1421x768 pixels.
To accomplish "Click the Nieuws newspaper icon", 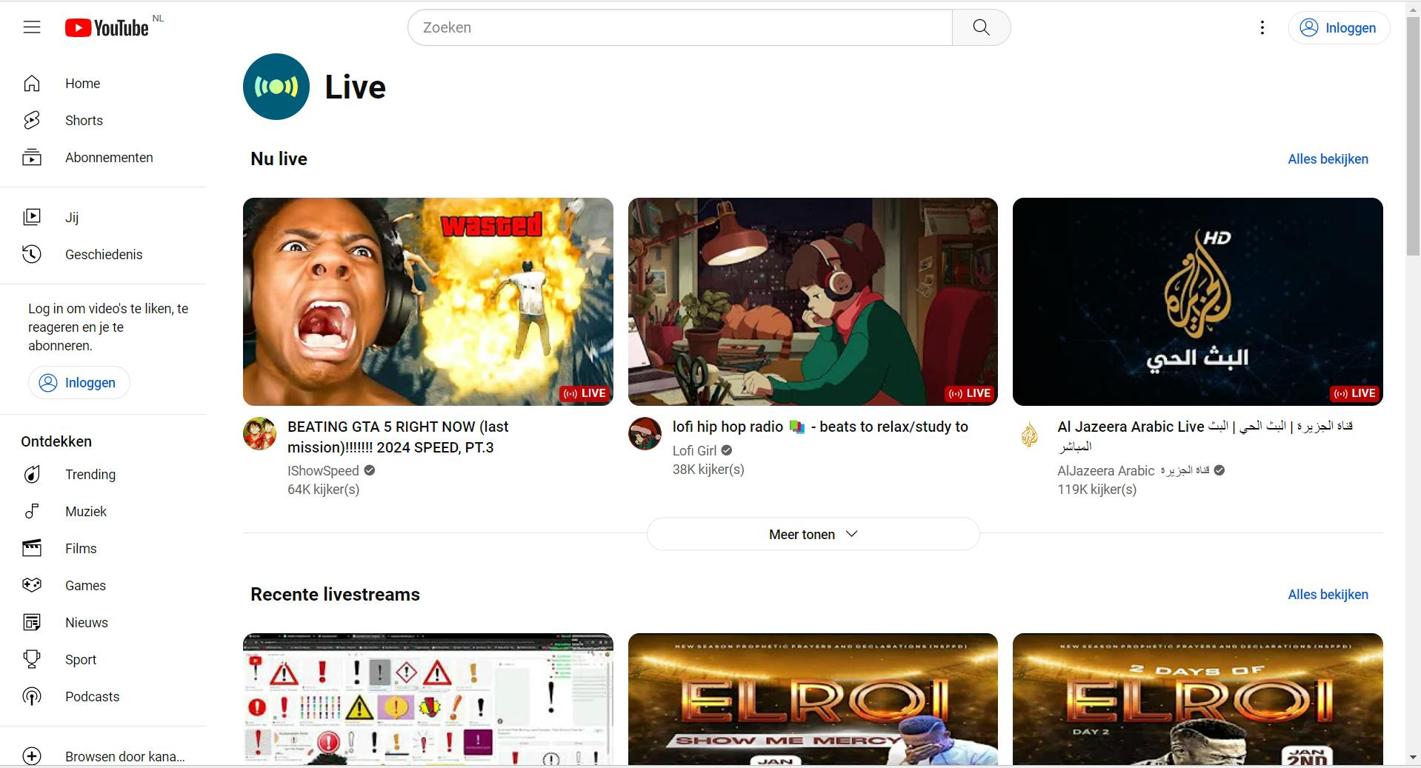I will pos(32,623).
